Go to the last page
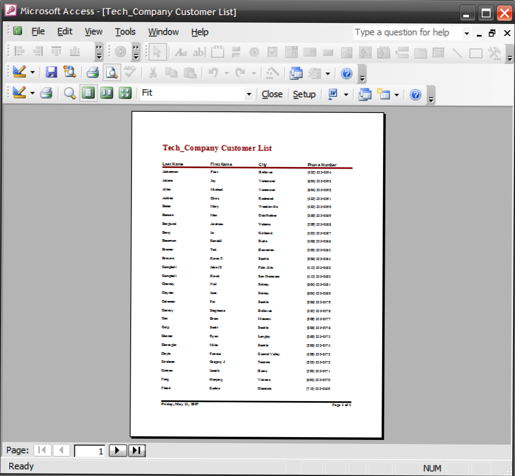This screenshot has width=515, height=476. point(136,450)
